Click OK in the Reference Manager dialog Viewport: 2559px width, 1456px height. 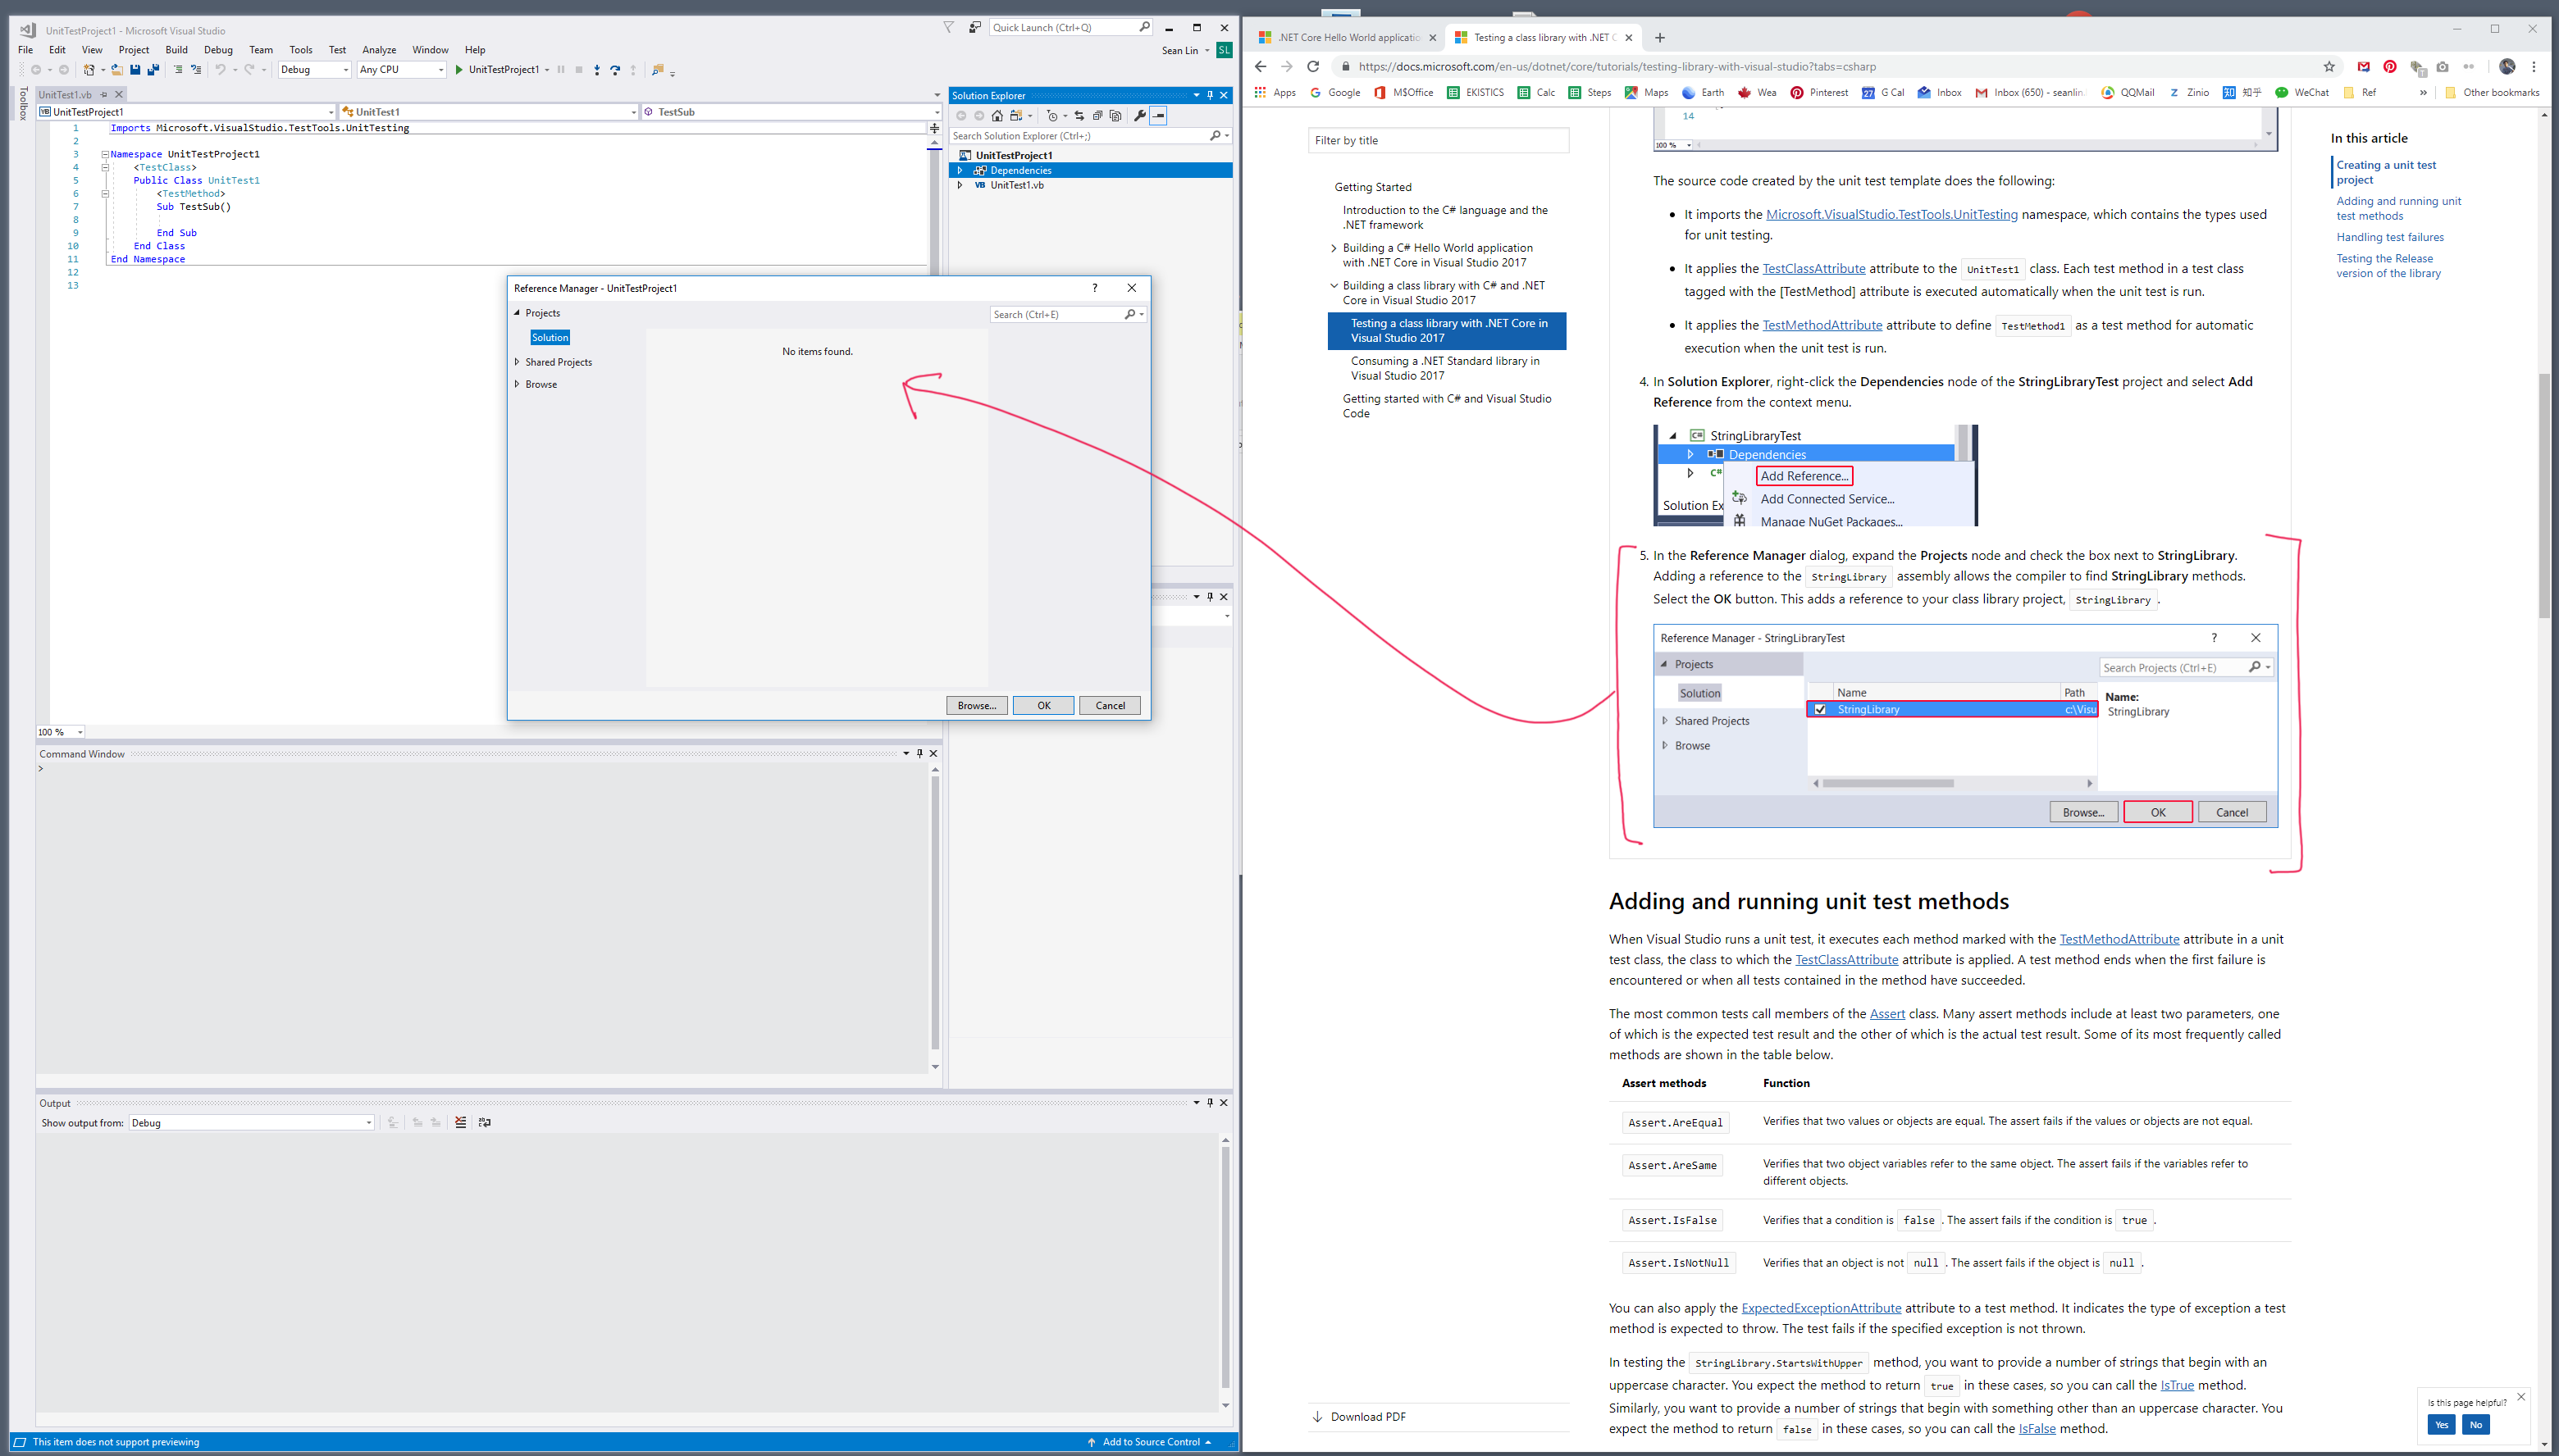[x=1042, y=705]
